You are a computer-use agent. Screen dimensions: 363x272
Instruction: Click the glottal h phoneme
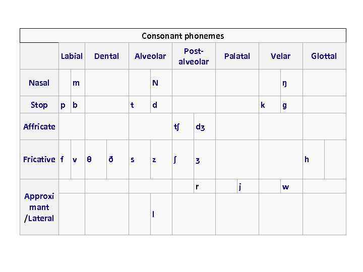click(307, 159)
